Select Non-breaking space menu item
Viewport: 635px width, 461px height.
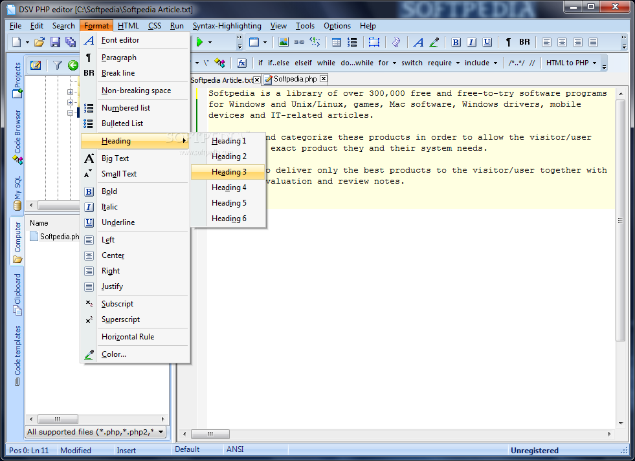point(136,91)
